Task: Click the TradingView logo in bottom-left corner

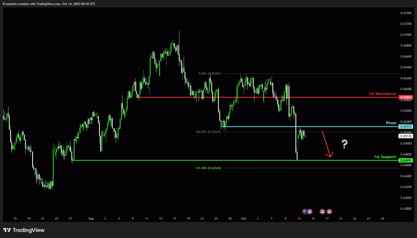Action: (24, 230)
